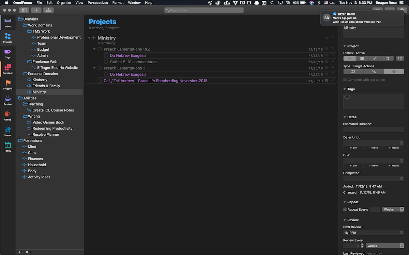Viewport: 409px width, 255px height.
Task: Open the Projects perspective
Action: [x=8, y=38]
